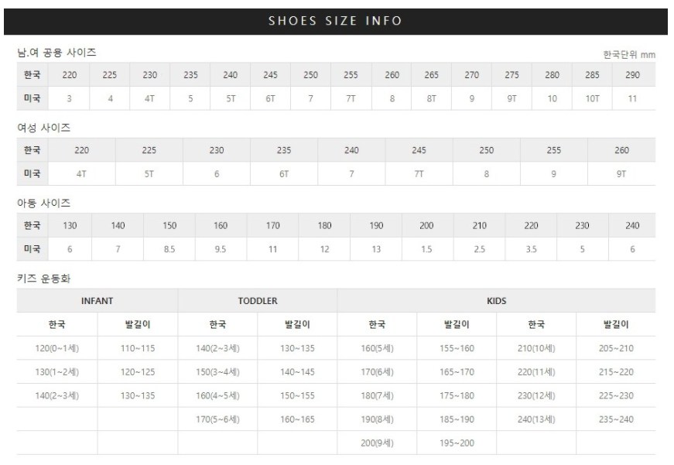This screenshot has width=674, height=465.
Task: Select the INFANT column header
Action: pos(98,301)
